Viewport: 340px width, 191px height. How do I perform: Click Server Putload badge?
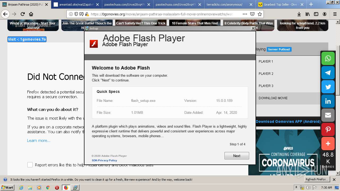coord(279,49)
